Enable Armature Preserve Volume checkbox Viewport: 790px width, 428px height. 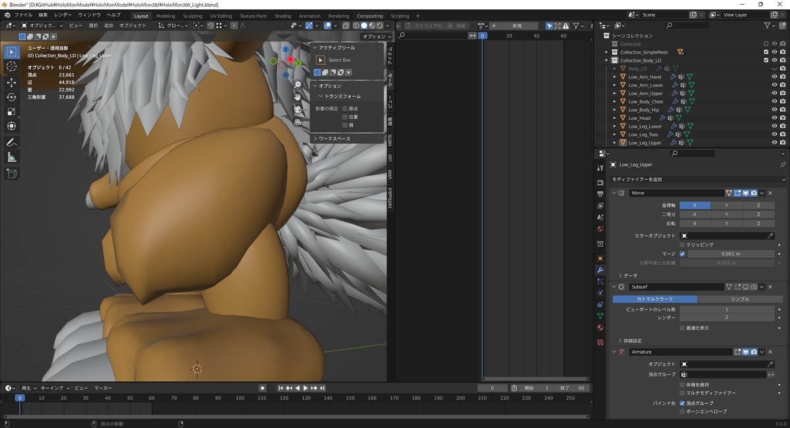(682, 385)
